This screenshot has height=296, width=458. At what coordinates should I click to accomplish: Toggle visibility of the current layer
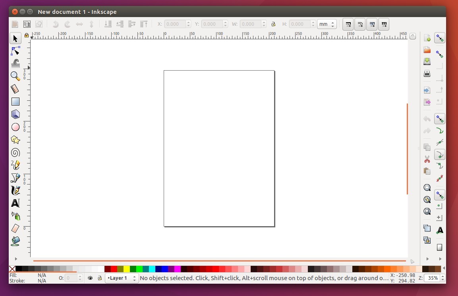point(90,278)
